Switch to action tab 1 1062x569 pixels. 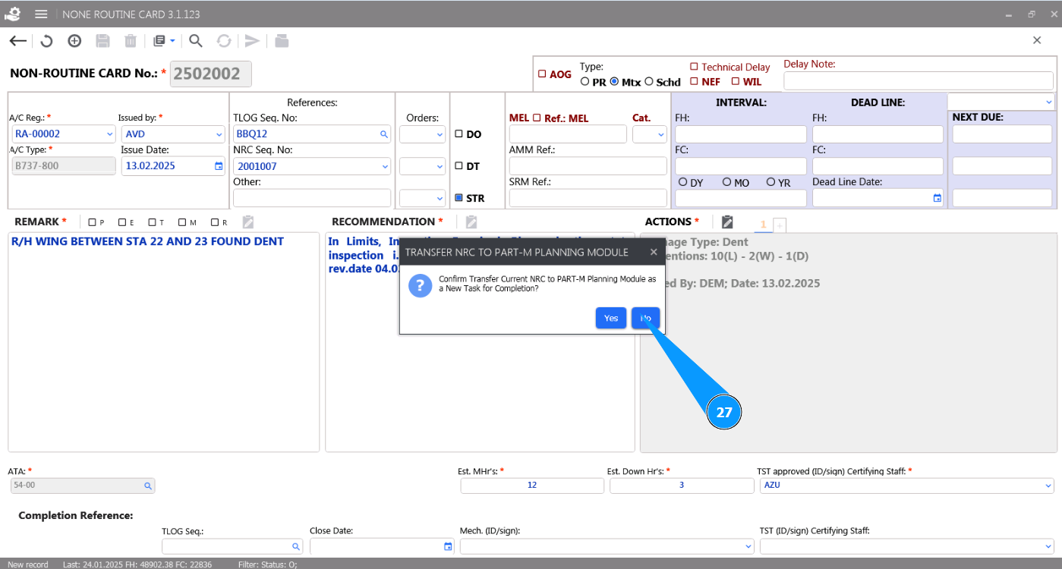(763, 224)
